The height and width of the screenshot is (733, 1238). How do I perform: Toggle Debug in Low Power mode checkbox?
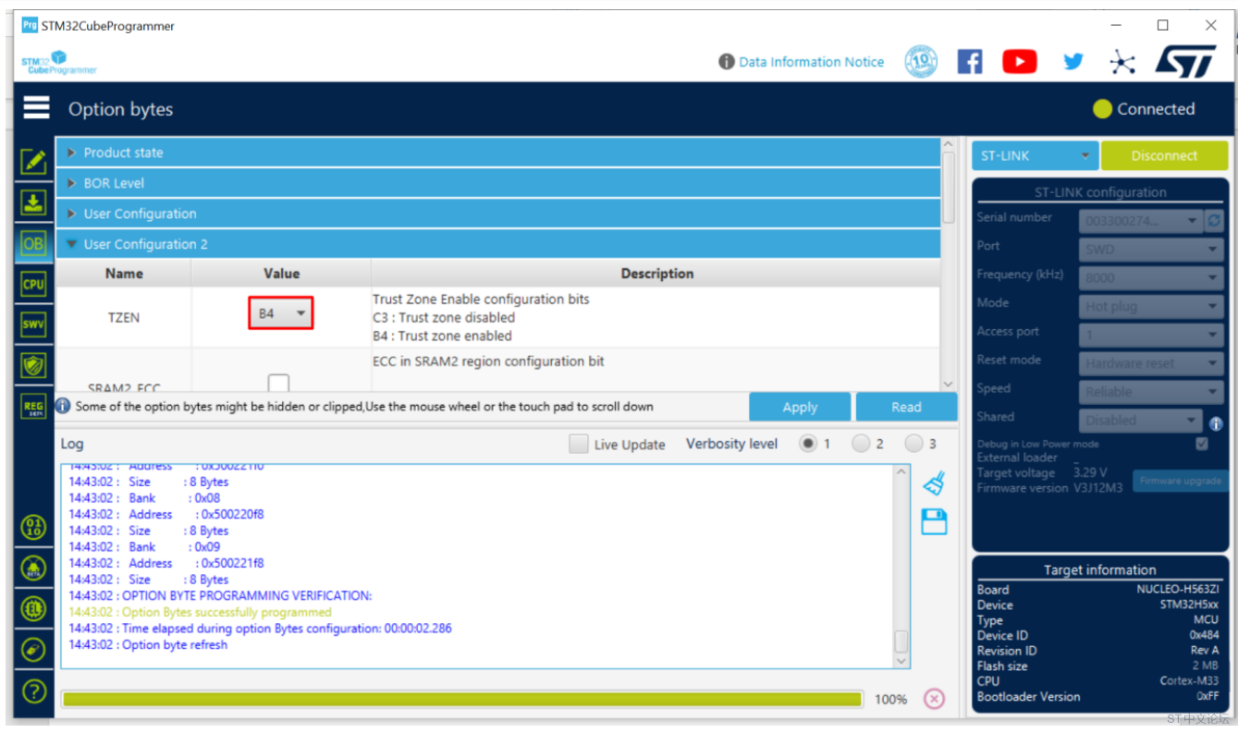(1202, 444)
